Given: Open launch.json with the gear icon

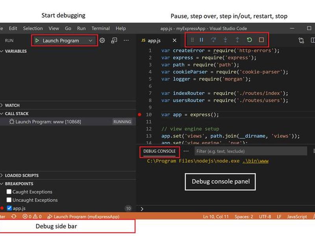Looking at the screenshot, I should coord(102,41).
